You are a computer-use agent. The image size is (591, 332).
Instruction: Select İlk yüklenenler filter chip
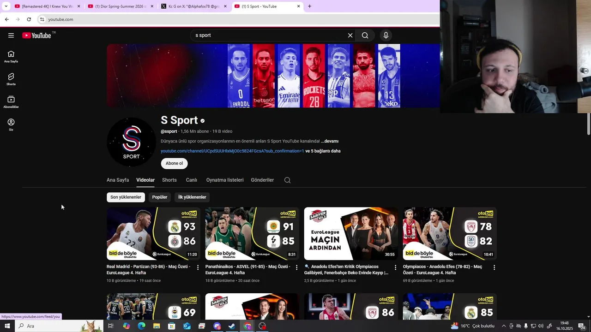192,197
